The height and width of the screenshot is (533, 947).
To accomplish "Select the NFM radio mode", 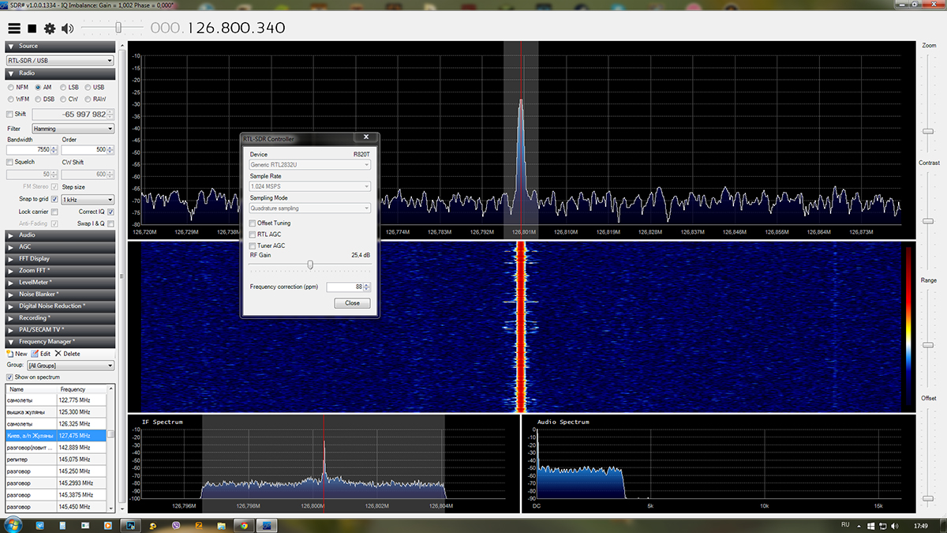I will (x=11, y=87).
